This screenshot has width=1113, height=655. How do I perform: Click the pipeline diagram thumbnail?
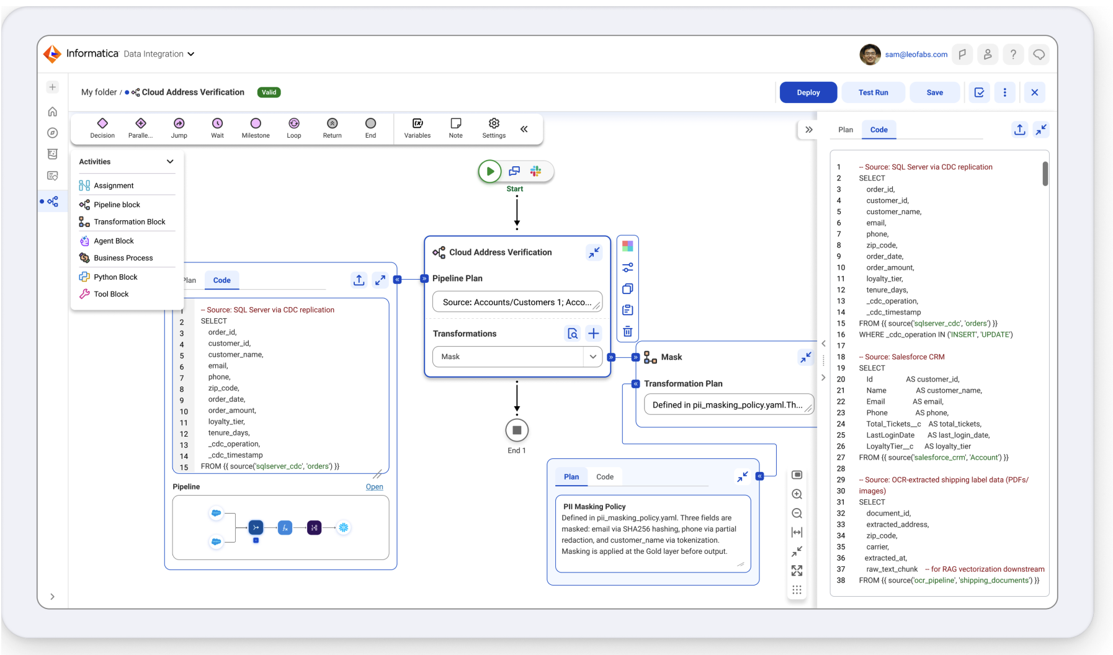click(280, 528)
